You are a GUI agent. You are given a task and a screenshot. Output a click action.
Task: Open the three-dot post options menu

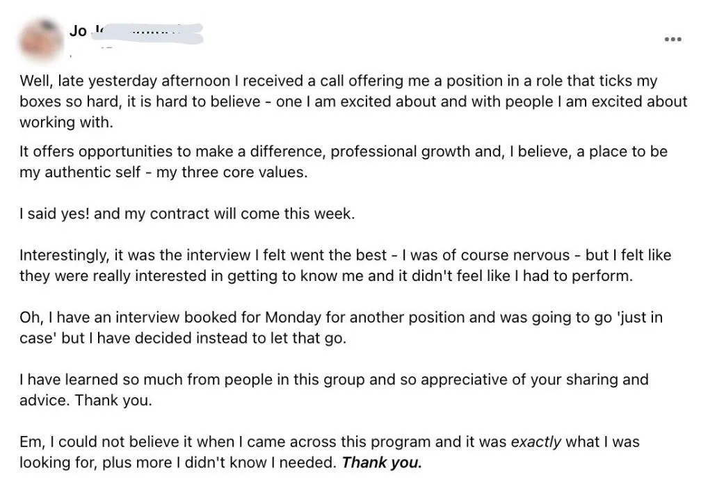(672, 40)
